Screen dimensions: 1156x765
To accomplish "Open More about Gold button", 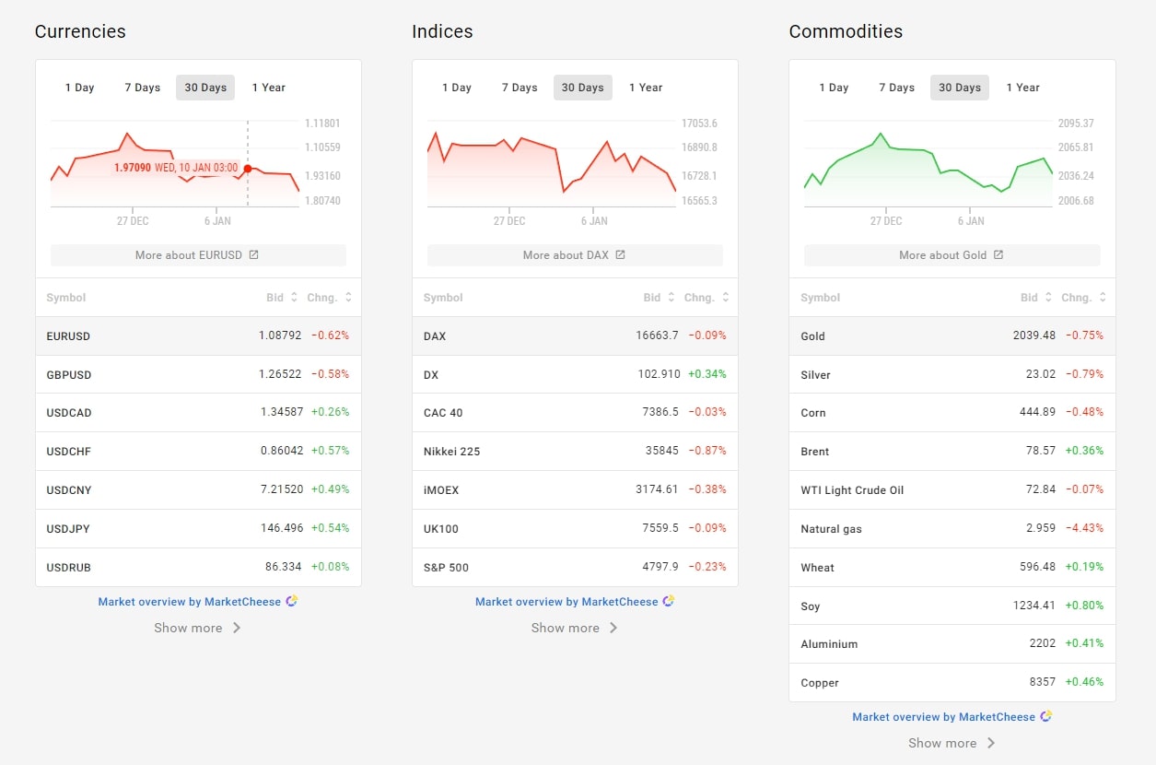I will coord(952,255).
